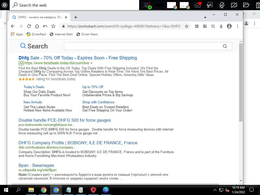Toggle the muted microphone icon in top bar
The width and height of the screenshot is (260, 195).
click(222, 5)
